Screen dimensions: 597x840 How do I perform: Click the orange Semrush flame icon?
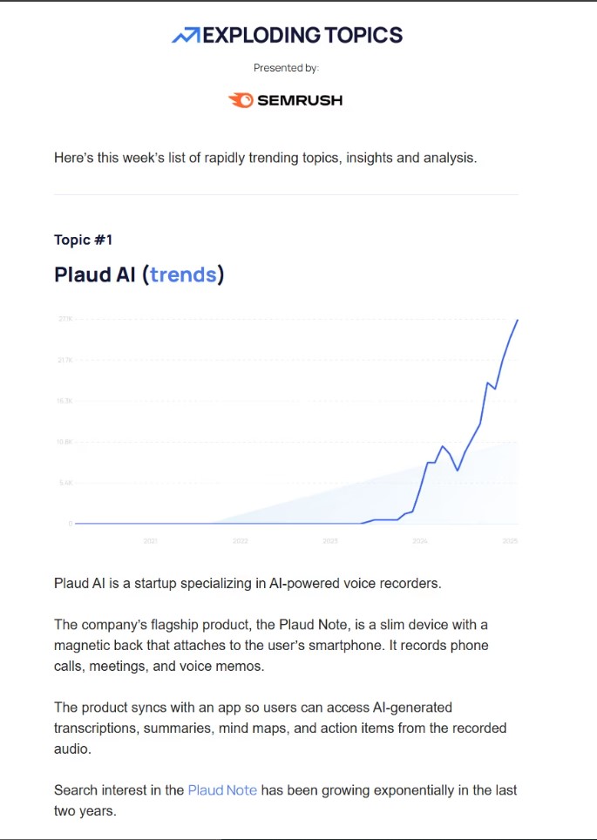coord(241,100)
